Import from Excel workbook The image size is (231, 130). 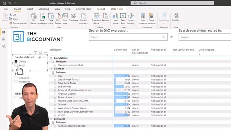(x=42, y=18)
